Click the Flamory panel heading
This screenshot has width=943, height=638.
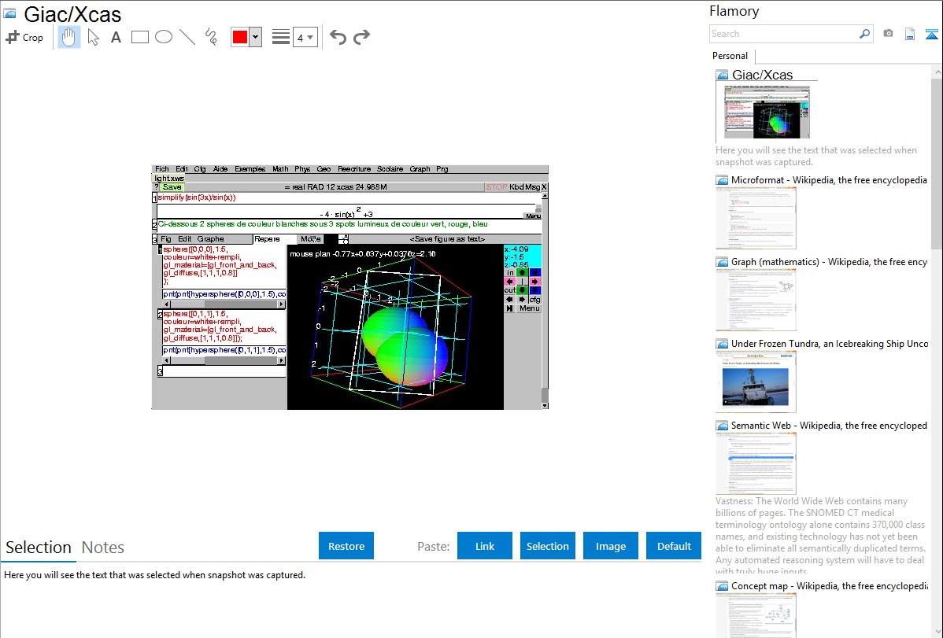pyautogui.click(x=734, y=11)
